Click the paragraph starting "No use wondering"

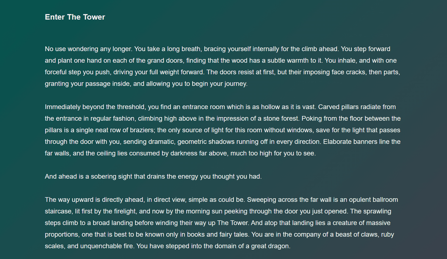[223, 66]
